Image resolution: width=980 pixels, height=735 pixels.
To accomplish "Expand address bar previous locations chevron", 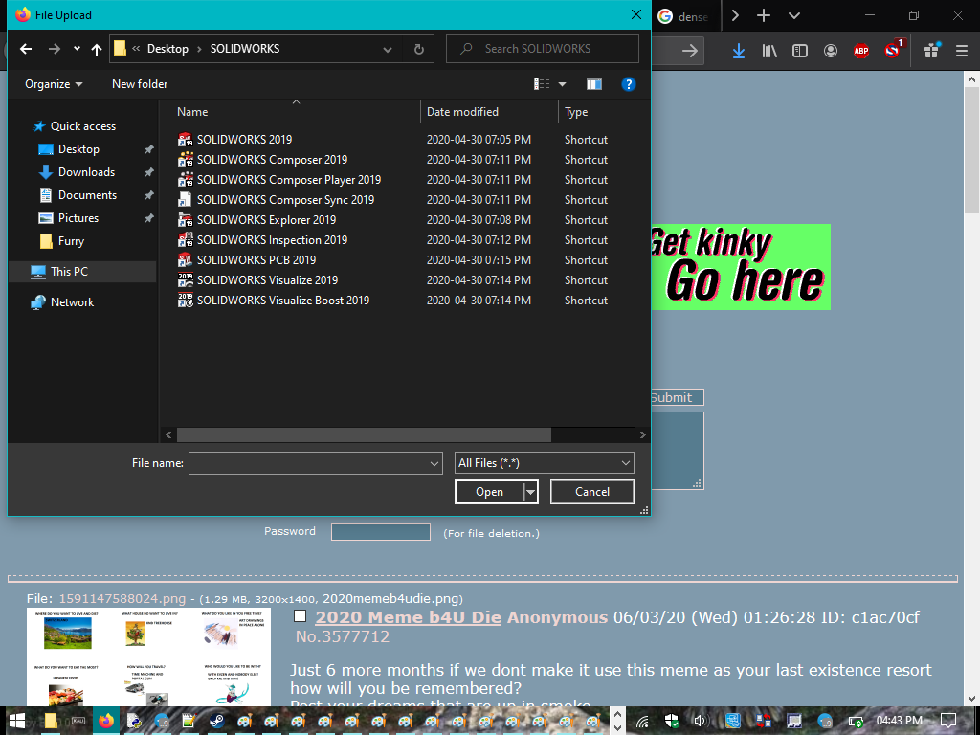I will click(x=388, y=50).
